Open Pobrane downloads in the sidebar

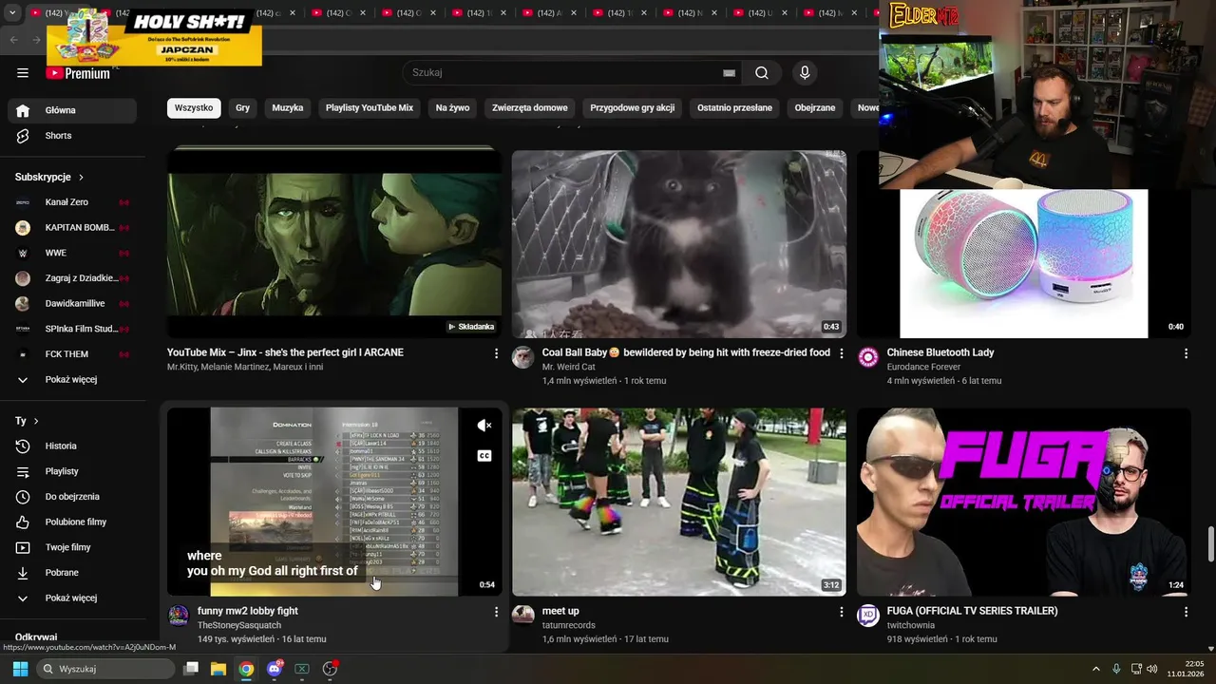(x=72, y=573)
